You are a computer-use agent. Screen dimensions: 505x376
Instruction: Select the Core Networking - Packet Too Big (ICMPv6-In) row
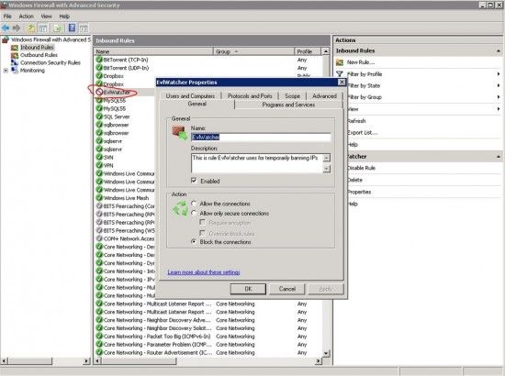pyautogui.click(x=208, y=337)
